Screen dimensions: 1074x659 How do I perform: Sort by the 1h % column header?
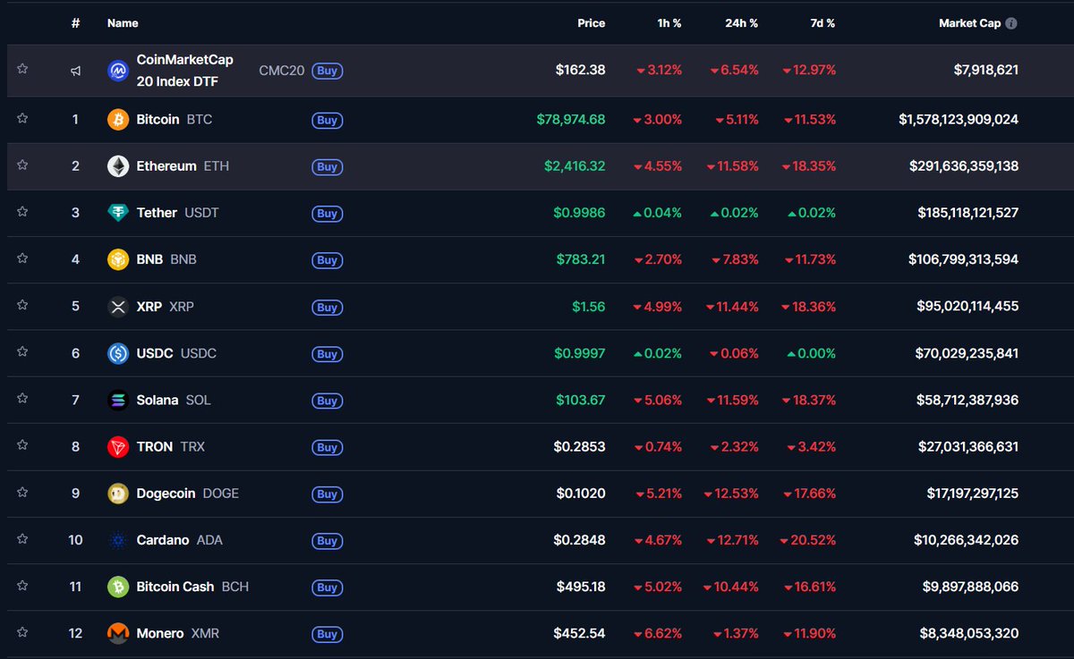click(669, 23)
